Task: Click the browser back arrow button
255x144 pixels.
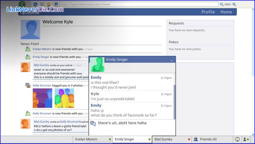Action: (22, 4)
